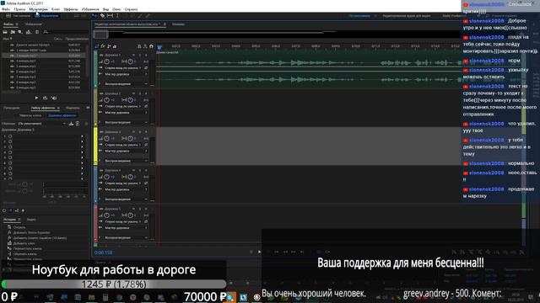This screenshot has height=303, width=540.
Task: Click the New File icon in Files panel
Action: click(x=20, y=32)
